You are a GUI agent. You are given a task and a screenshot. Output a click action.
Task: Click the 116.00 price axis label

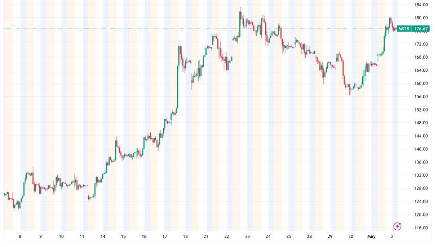(421, 228)
